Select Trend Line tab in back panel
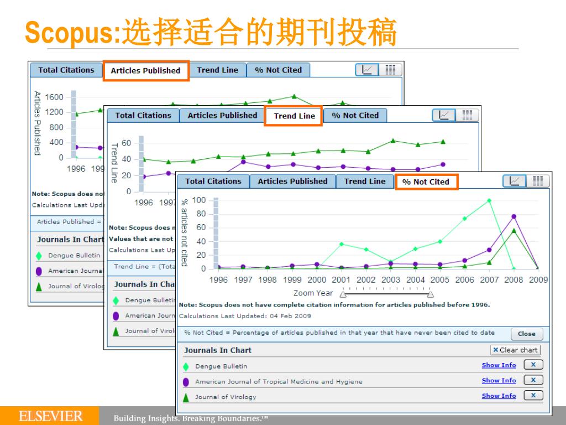The width and height of the screenshot is (566, 425). tap(217, 70)
